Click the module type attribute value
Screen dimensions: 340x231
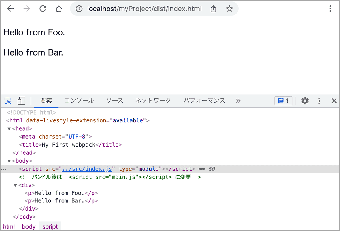148,169
